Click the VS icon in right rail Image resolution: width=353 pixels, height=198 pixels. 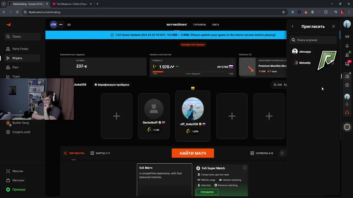(x=347, y=37)
